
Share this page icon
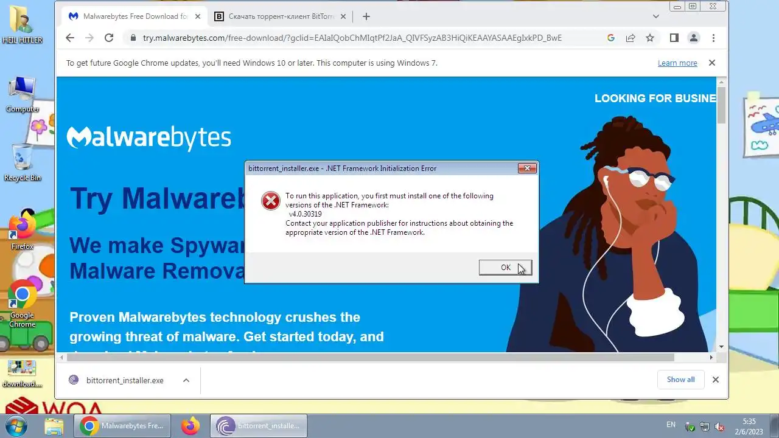coord(631,38)
